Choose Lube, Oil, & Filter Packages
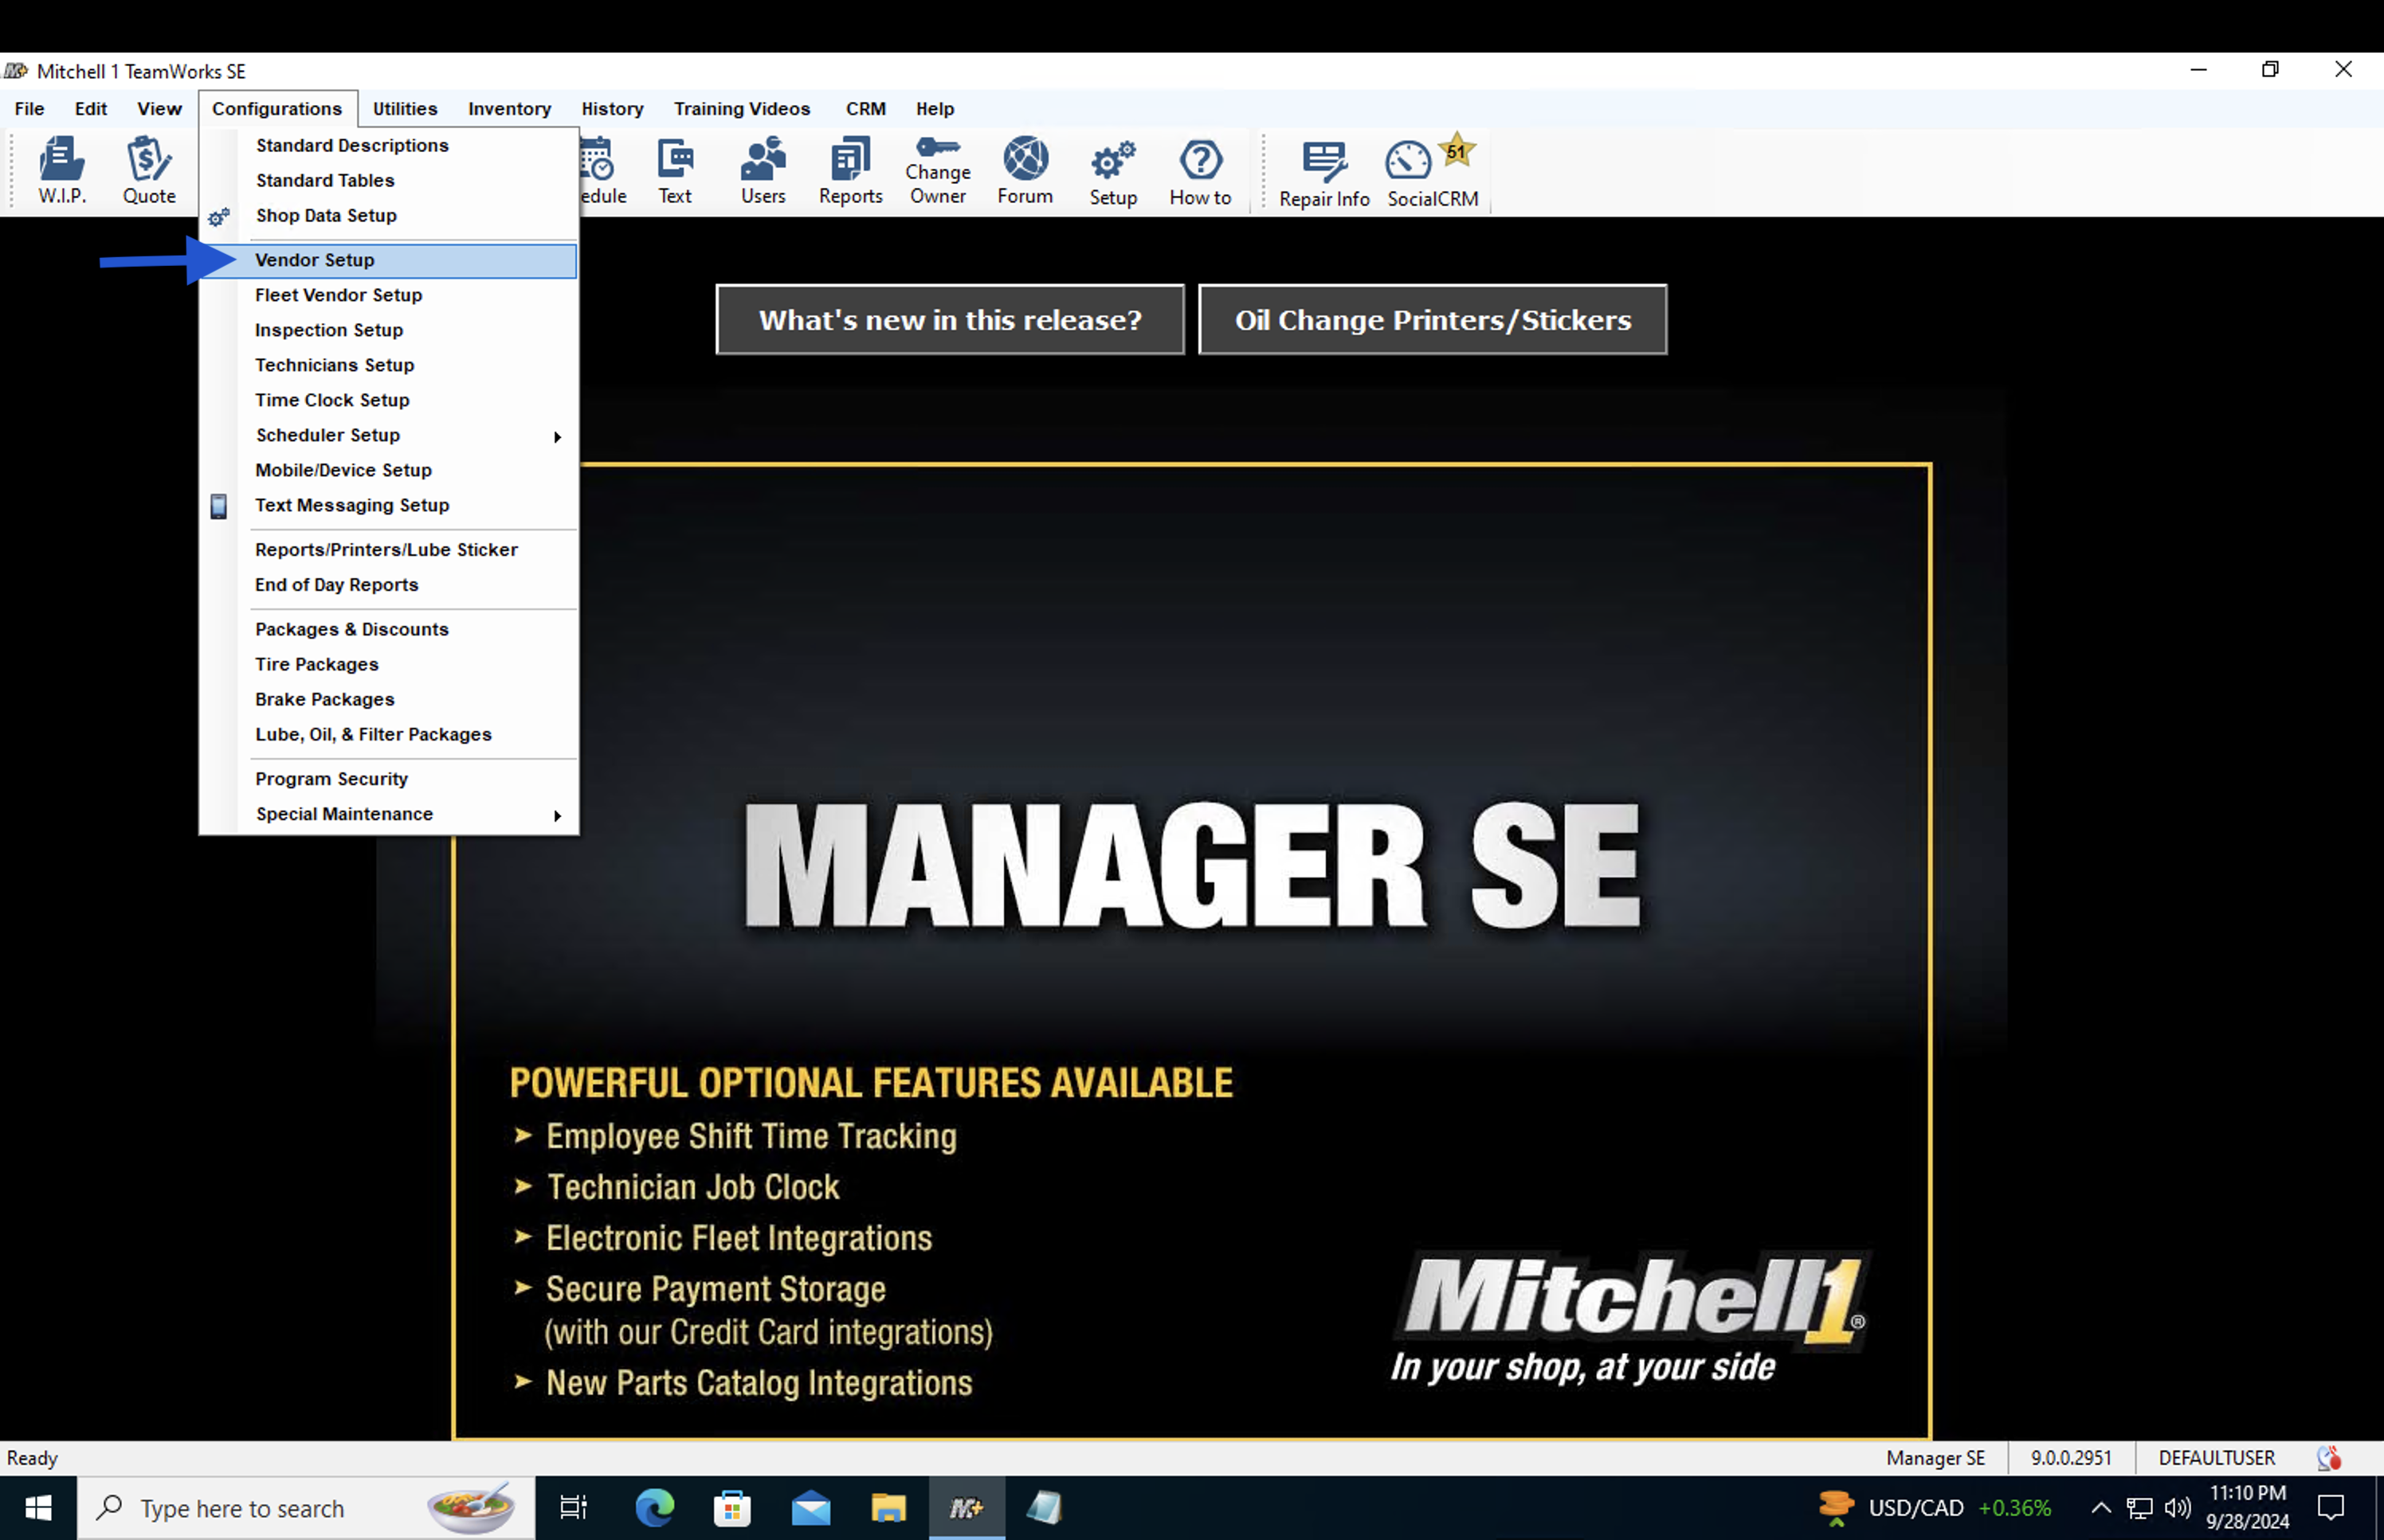Screen dimensions: 2384x1540 click(389, 734)
